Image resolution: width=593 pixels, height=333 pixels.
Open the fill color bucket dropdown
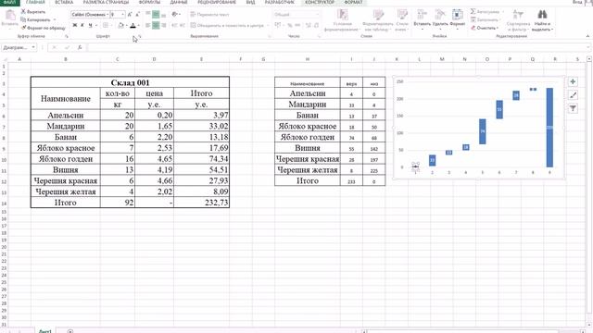coord(126,25)
